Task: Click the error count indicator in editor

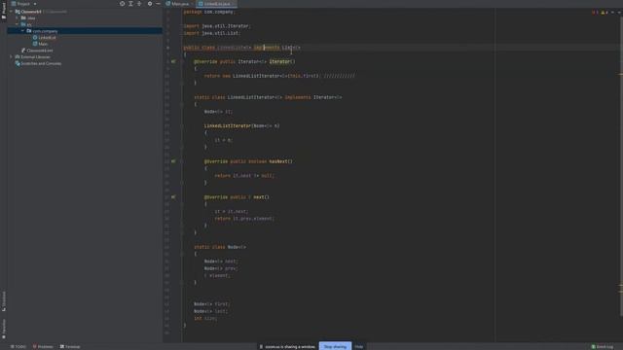Action: click(x=595, y=13)
